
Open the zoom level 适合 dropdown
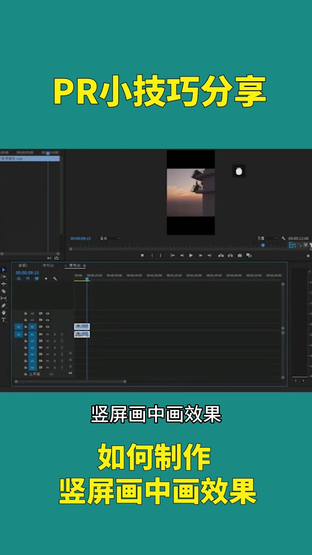(x=110, y=238)
